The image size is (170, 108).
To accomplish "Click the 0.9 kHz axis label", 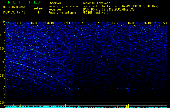I will (x=2, y=62).
